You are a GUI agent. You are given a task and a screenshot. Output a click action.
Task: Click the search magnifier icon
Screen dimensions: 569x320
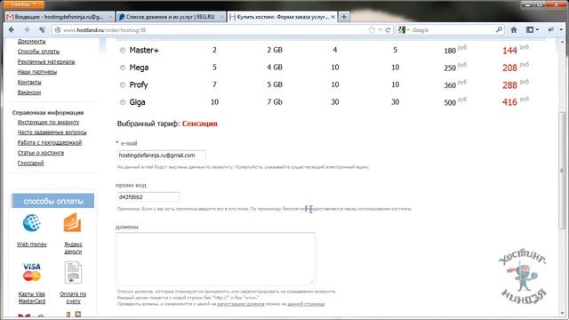[500, 29]
